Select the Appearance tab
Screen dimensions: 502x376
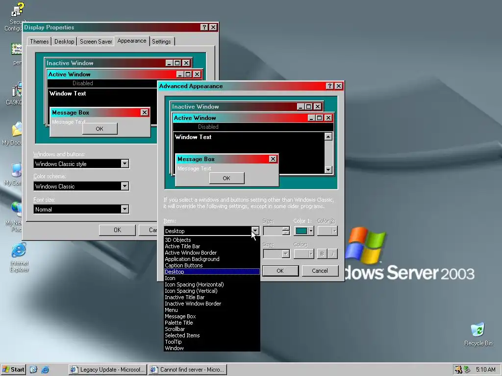[x=131, y=41]
